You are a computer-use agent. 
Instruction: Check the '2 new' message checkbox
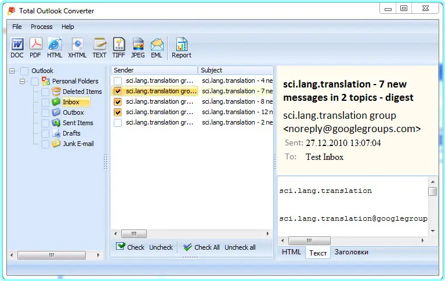118,123
